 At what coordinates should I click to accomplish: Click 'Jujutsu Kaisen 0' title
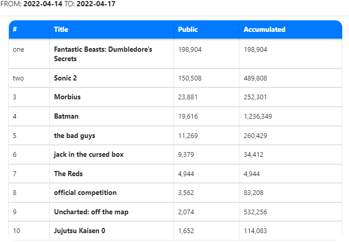click(x=79, y=231)
